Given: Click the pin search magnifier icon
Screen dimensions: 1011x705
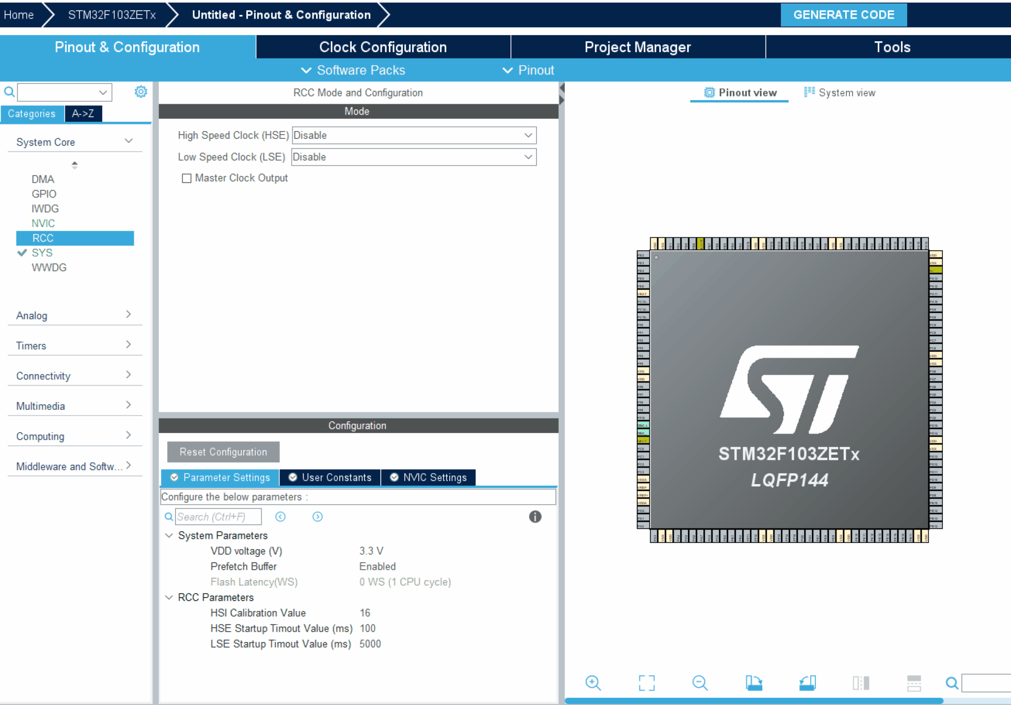Looking at the screenshot, I should pos(952,683).
